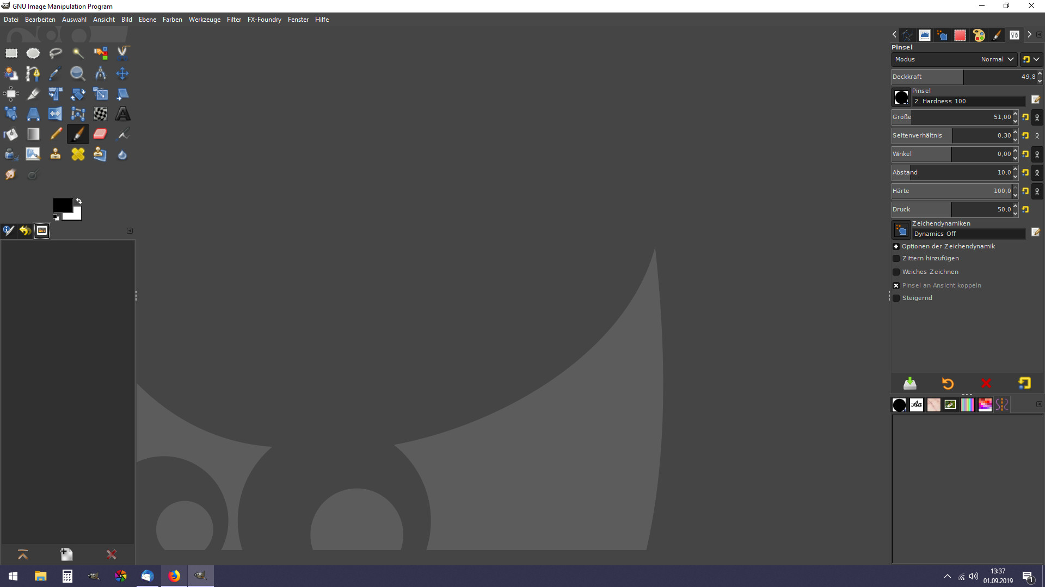
Task: Enable the Zittern hinzufügen checkbox
Action: pyautogui.click(x=896, y=259)
